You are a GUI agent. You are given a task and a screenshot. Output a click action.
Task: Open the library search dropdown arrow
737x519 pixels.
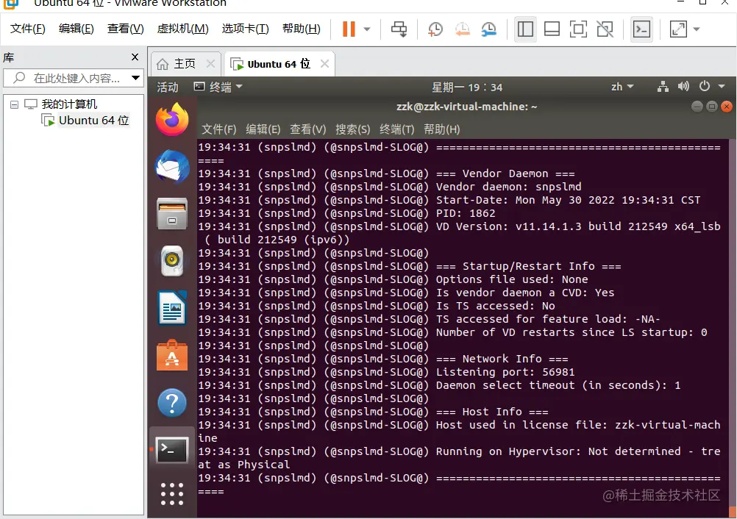point(135,78)
